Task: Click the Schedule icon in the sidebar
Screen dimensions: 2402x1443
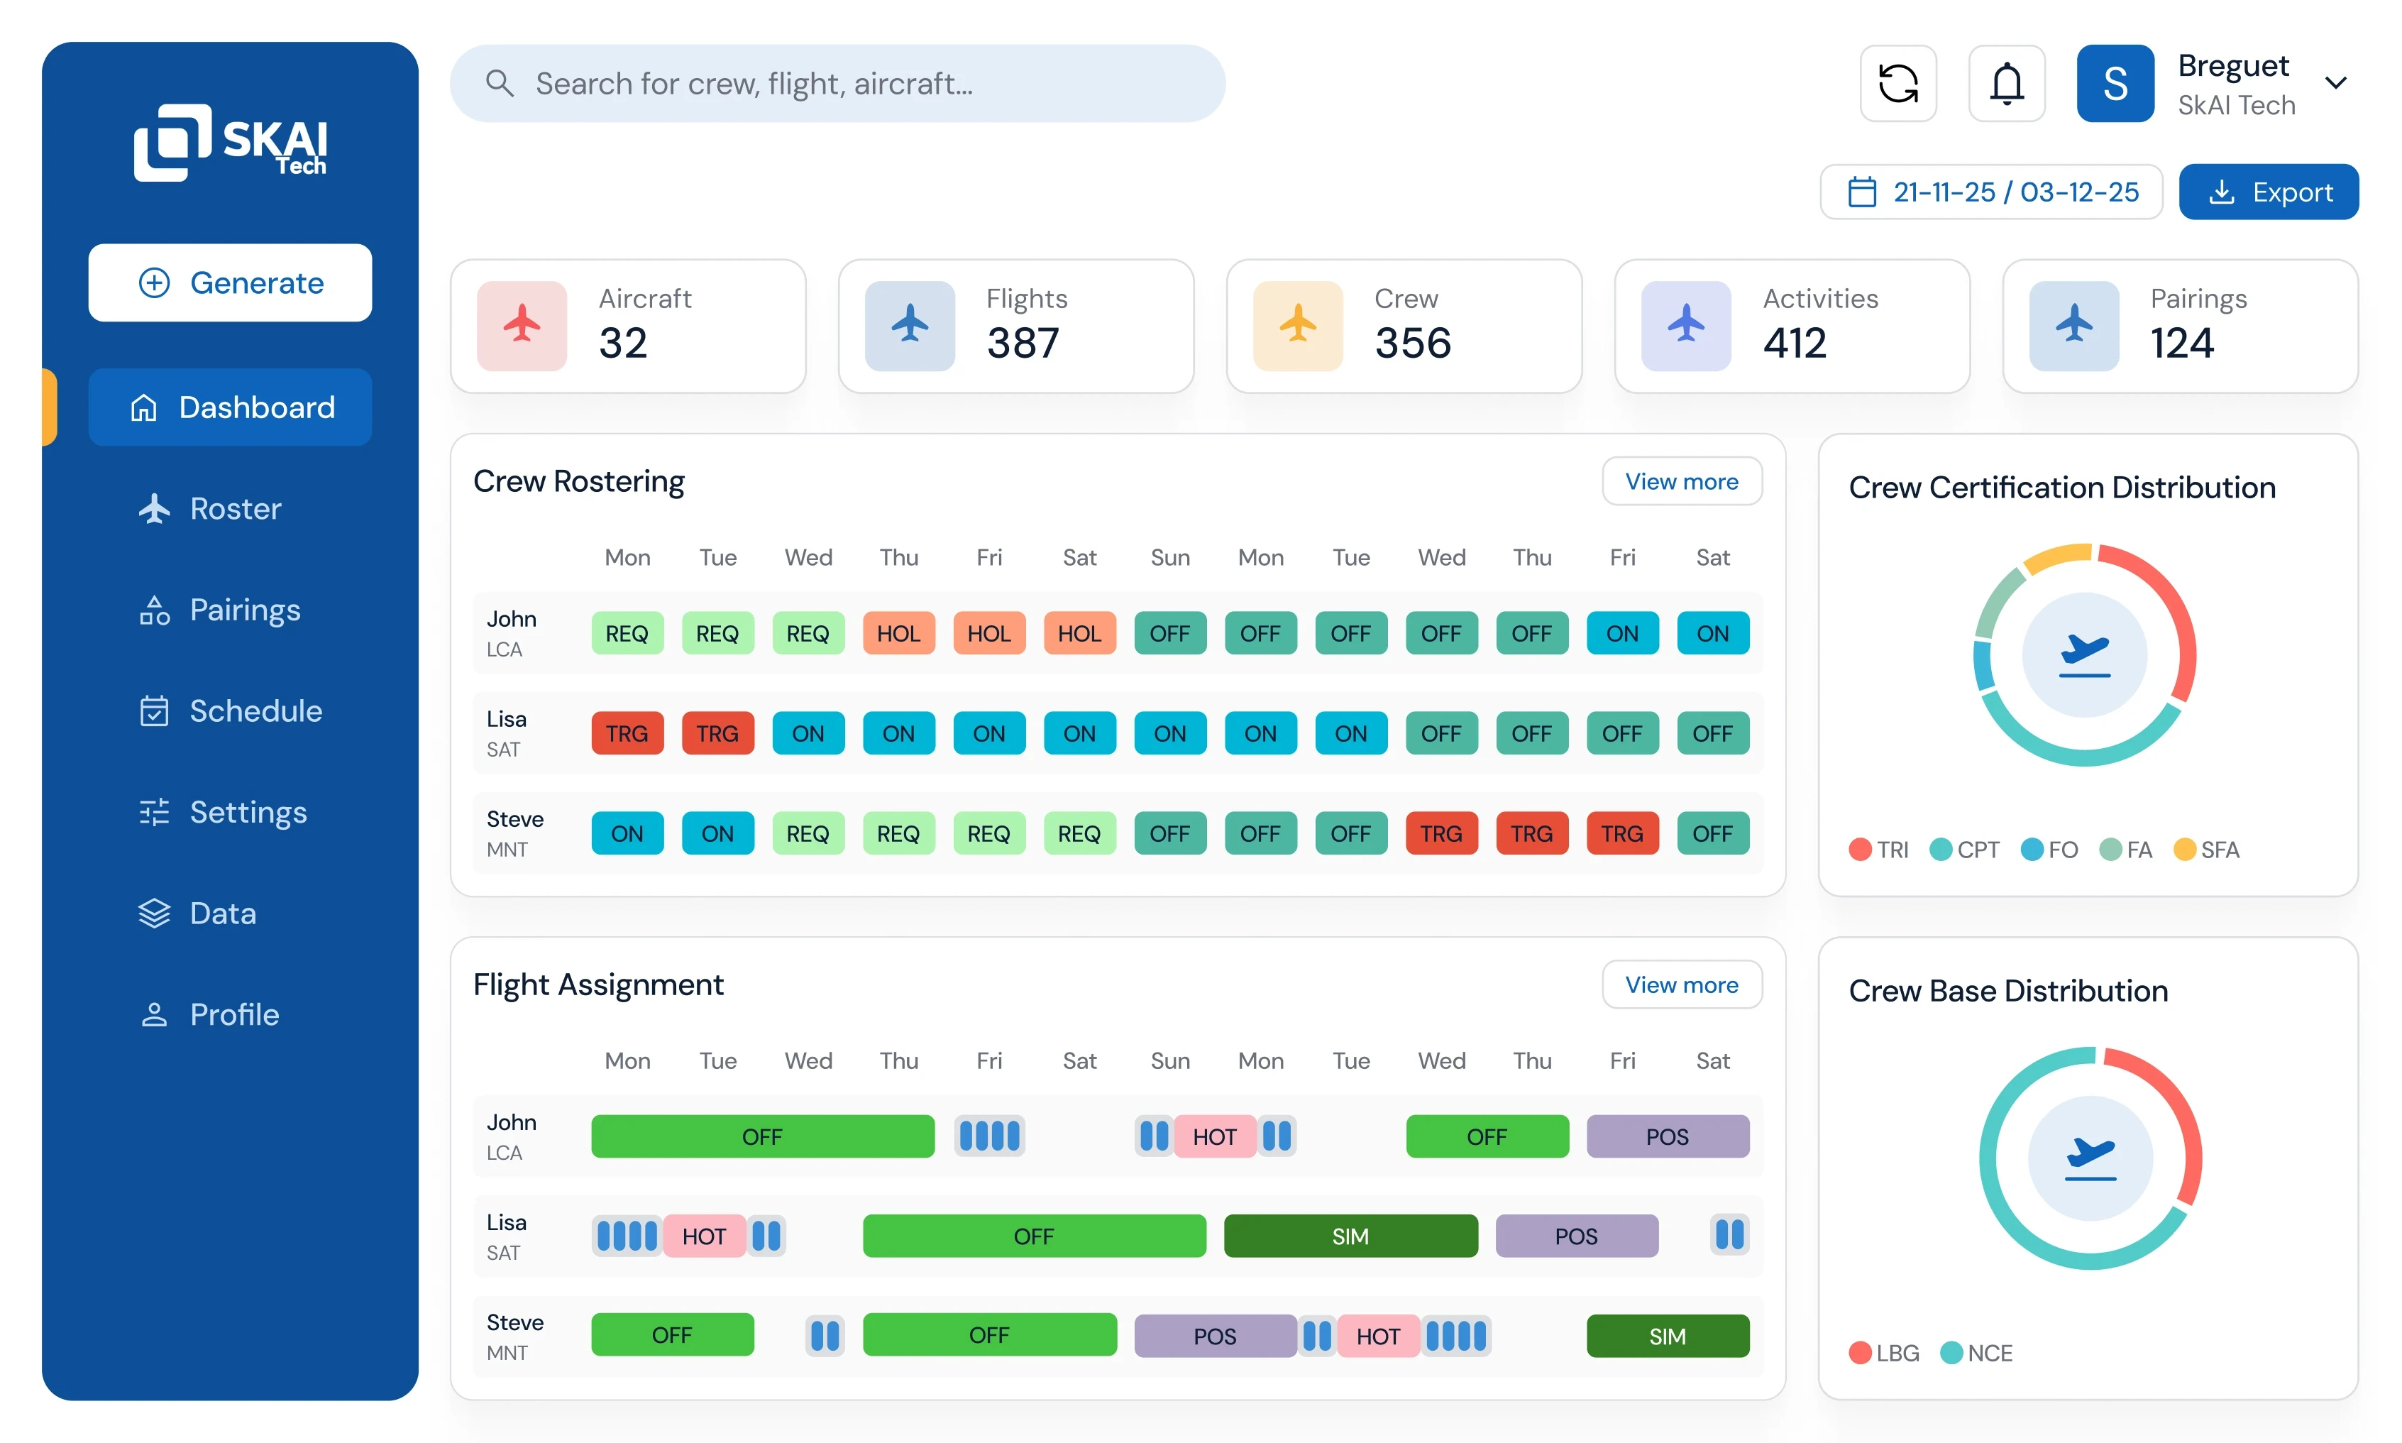Action: point(155,710)
